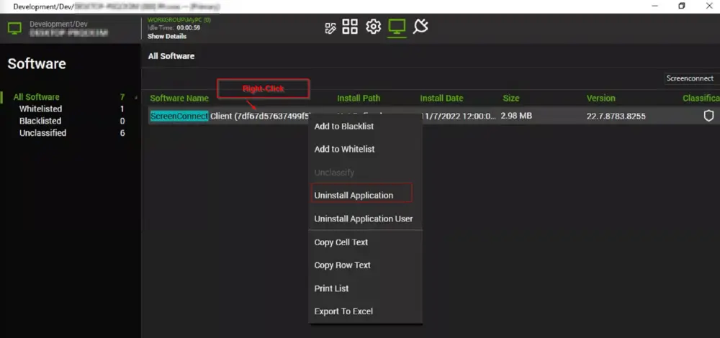720x338 pixels.
Task: Sort by Version column header
Action: [600, 98]
